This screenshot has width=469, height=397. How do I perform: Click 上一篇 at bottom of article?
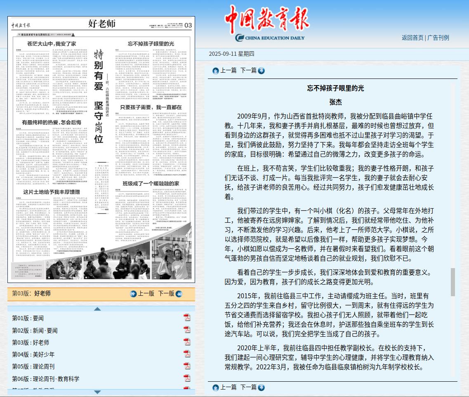tap(228, 387)
